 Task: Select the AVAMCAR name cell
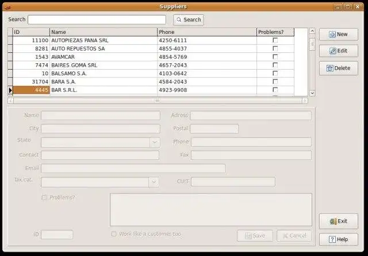click(x=103, y=57)
